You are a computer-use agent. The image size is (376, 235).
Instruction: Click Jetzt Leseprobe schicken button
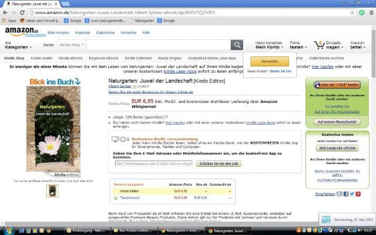[x=337, y=148]
